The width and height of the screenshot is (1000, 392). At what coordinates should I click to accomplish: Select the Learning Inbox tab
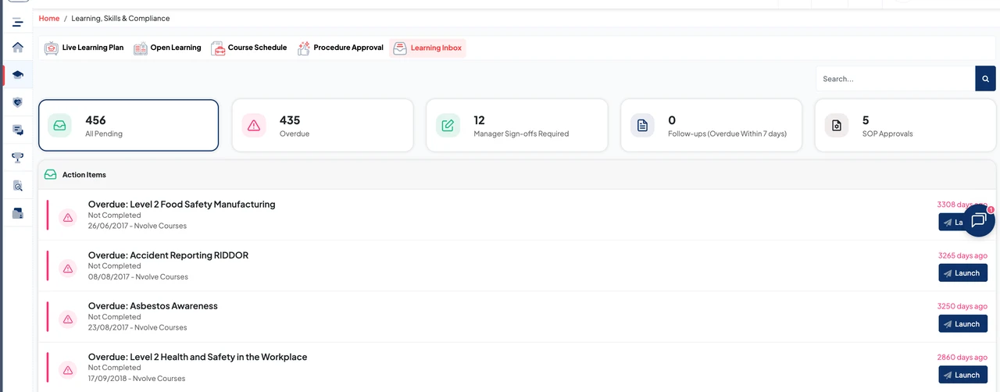pos(427,48)
